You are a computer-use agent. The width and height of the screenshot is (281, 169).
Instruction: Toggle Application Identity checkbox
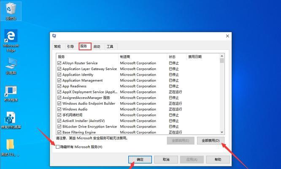[x=59, y=75]
